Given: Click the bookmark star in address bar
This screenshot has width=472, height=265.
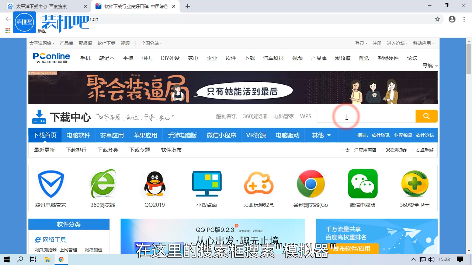Looking at the screenshot, I should pyautogui.click(x=437, y=19).
